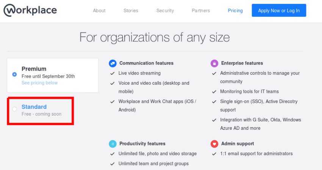Click the purple Enterprise features lock icon
322x170 pixels.
(214, 63)
